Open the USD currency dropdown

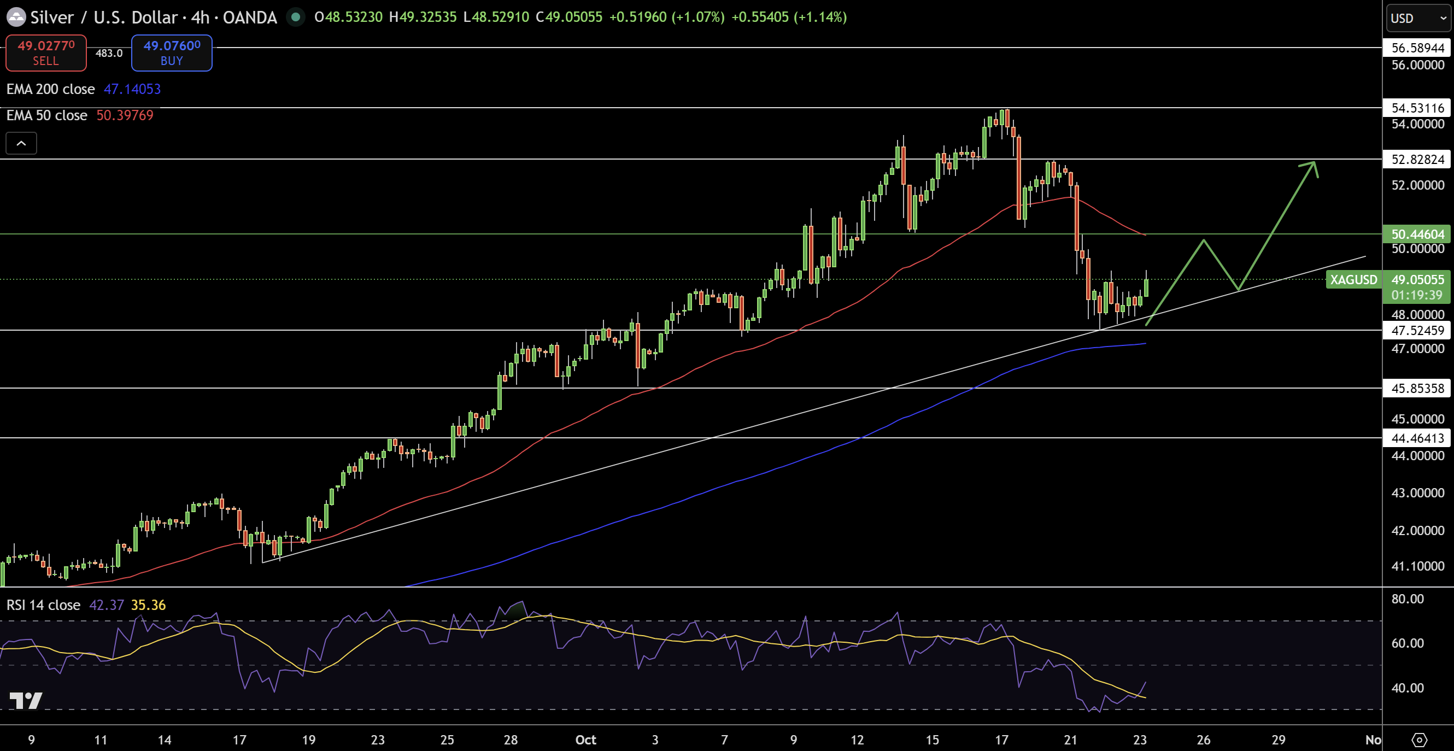tap(1418, 19)
